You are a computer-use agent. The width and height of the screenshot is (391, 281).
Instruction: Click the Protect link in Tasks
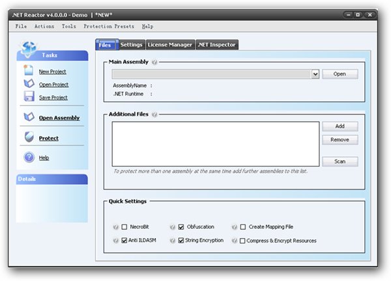[x=49, y=139]
